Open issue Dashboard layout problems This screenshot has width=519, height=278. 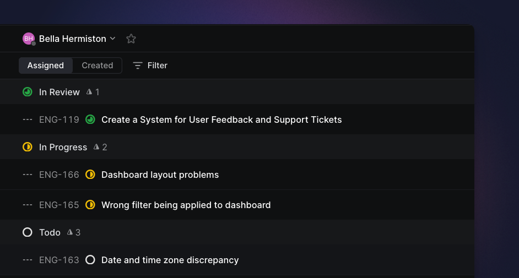pos(160,175)
